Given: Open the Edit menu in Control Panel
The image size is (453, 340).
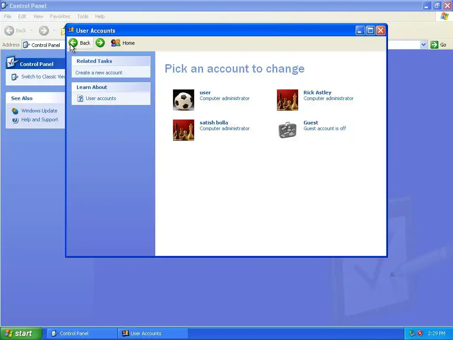Looking at the screenshot, I should [22, 16].
